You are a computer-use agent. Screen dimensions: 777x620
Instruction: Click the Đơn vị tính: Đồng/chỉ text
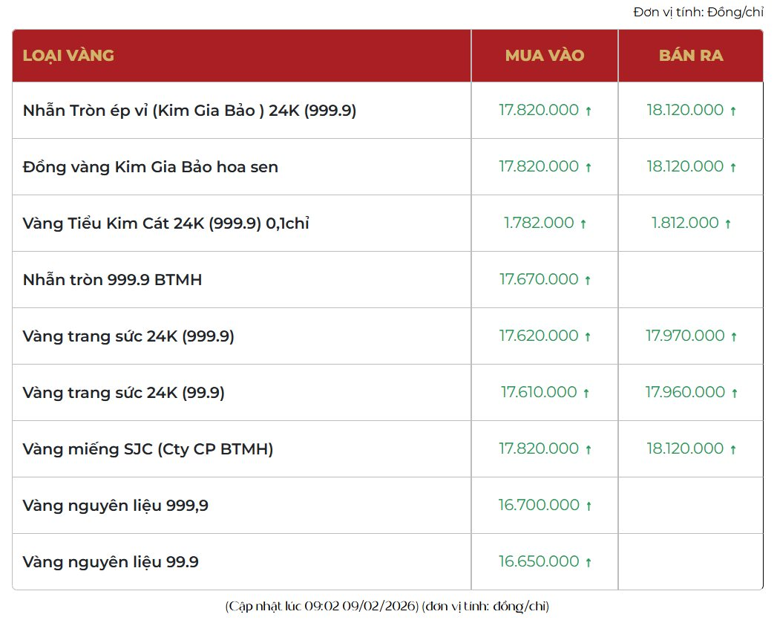click(697, 12)
